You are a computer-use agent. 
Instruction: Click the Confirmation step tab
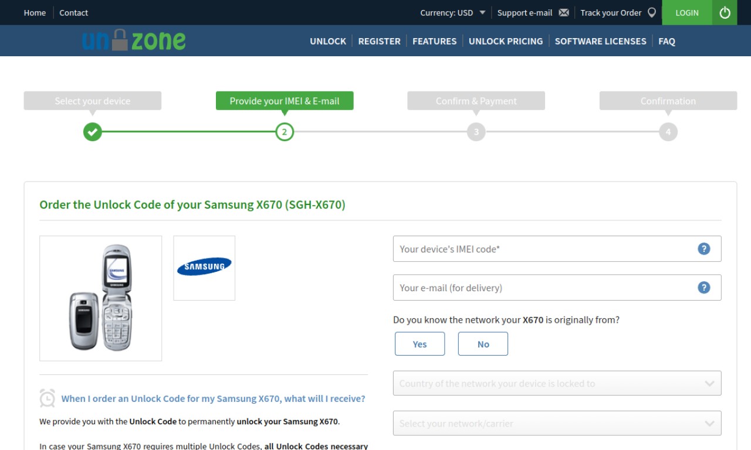668,101
